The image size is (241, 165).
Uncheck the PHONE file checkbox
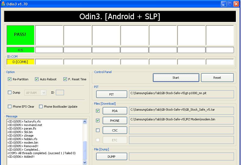click(x=98, y=121)
